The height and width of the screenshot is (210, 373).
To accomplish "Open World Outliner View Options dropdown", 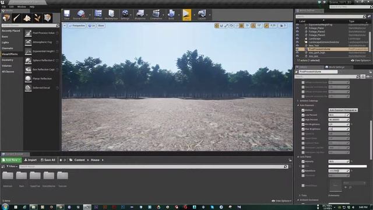I will pos(361,61).
